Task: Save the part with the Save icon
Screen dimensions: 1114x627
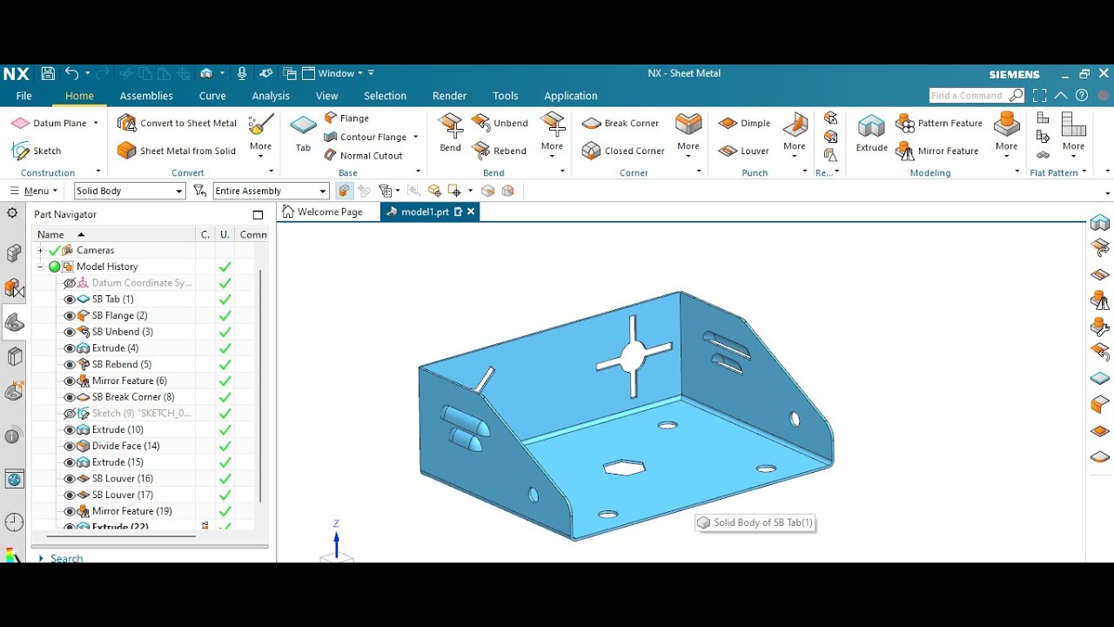Action: pyautogui.click(x=48, y=74)
